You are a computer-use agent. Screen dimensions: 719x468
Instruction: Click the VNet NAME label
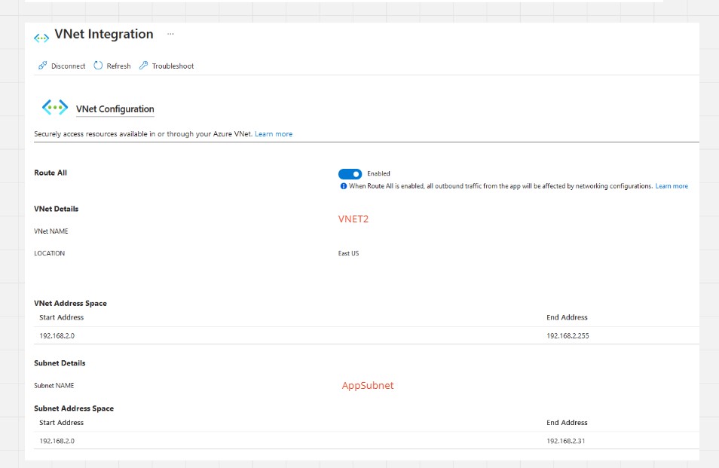pyautogui.click(x=51, y=231)
